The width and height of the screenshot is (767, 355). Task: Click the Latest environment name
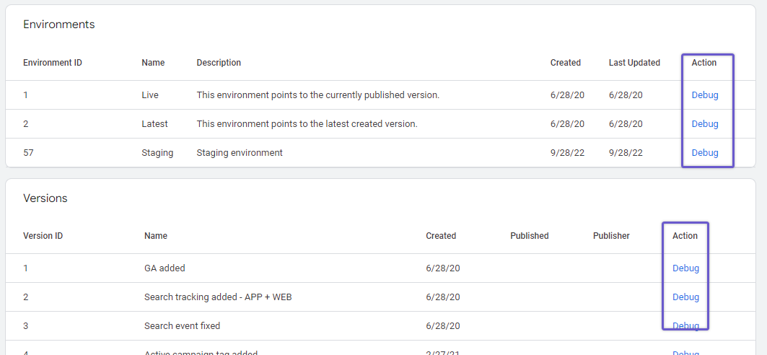[154, 123]
